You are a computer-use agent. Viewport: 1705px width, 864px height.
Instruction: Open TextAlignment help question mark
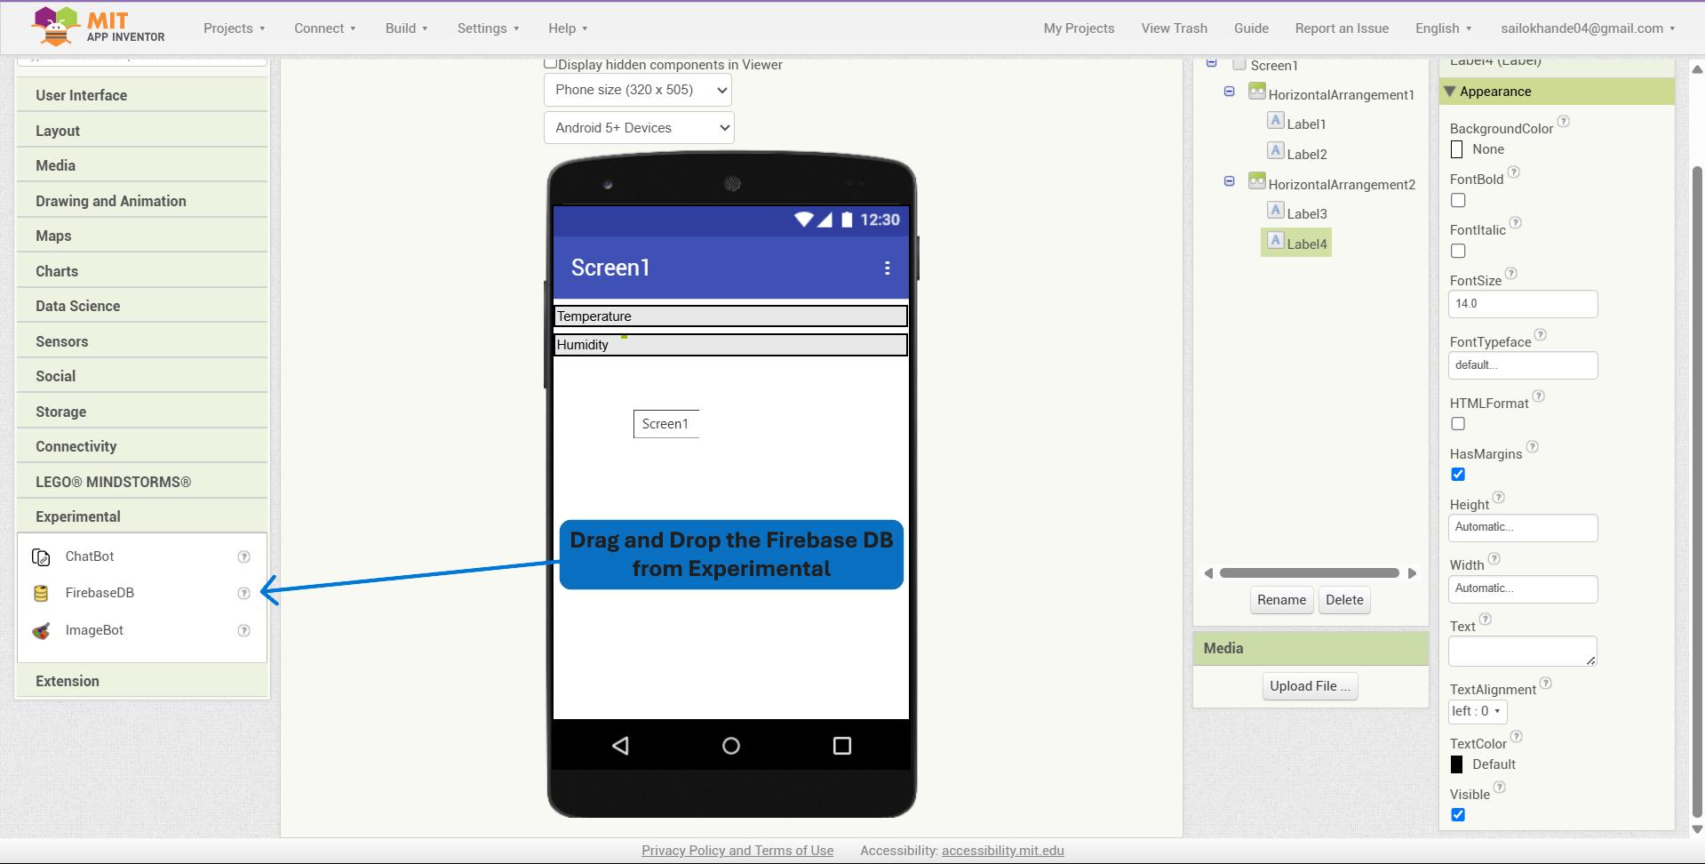point(1546,684)
